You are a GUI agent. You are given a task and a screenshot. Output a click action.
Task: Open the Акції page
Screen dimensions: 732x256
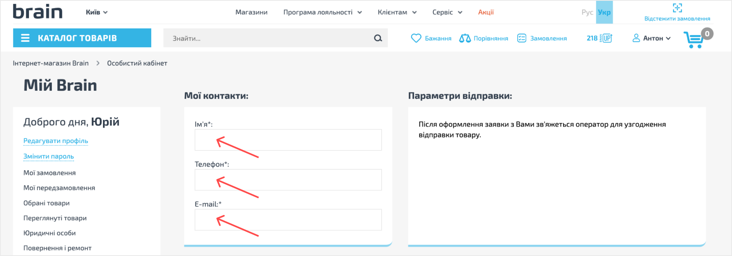tap(486, 12)
